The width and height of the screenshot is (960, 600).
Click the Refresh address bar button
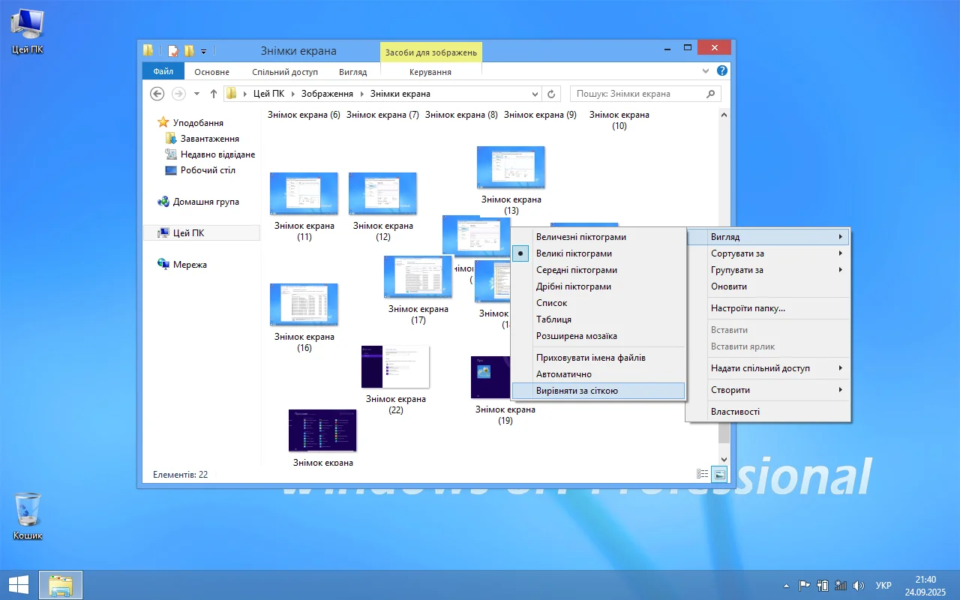point(551,94)
